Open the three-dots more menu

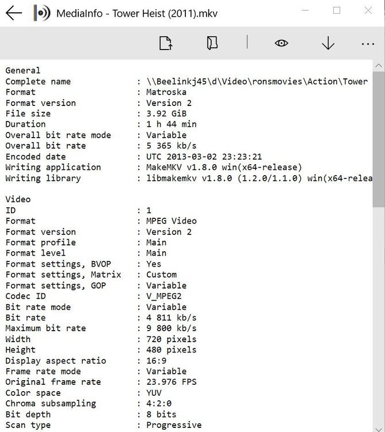point(368,43)
